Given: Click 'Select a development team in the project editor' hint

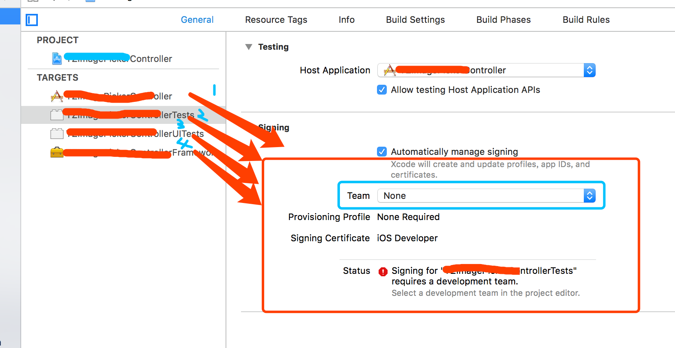Looking at the screenshot, I should (x=486, y=293).
